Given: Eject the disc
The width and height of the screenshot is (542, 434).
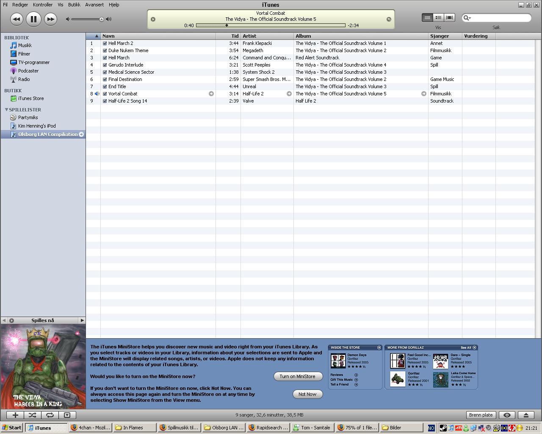Looking at the screenshot, I should tap(526, 415).
